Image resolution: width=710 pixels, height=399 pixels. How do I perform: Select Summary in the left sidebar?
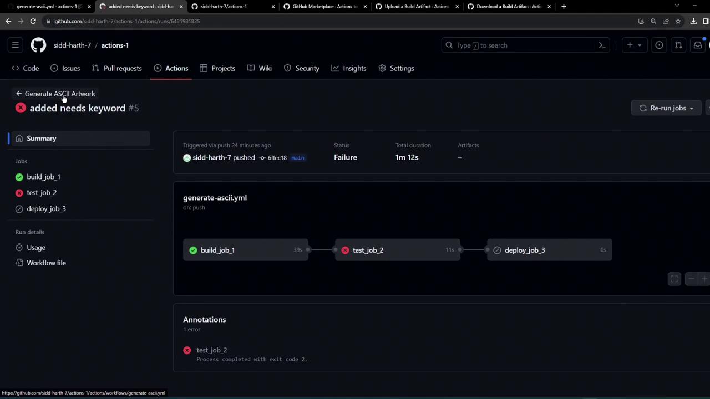[x=79, y=139]
